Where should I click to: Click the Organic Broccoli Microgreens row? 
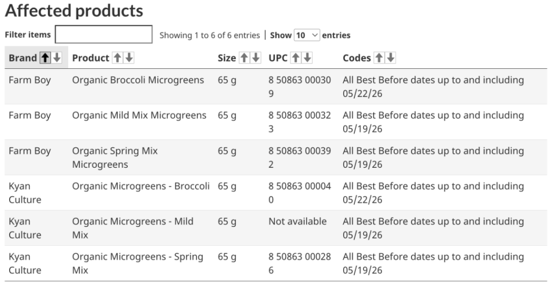(276, 87)
